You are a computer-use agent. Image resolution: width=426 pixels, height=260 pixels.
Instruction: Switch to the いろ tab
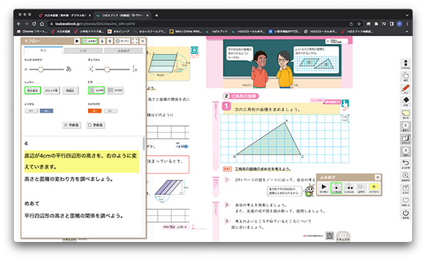pos(83,51)
